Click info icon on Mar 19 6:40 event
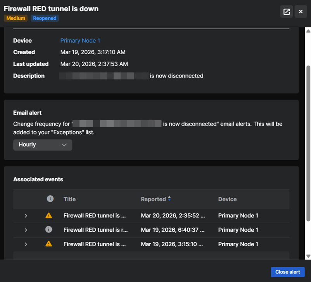Image resolution: width=311 pixels, height=282 pixels. click(x=48, y=230)
